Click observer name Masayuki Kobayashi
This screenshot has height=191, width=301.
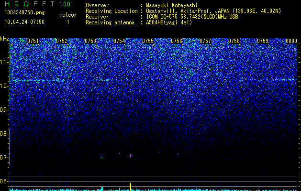pos(172,5)
